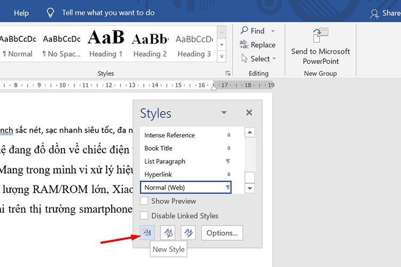Open the Style Inspector icon
The height and width of the screenshot is (267, 401).
(x=168, y=232)
